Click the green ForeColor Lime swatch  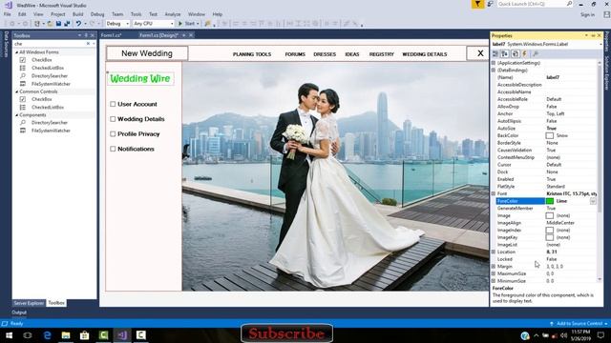pyautogui.click(x=550, y=201)
